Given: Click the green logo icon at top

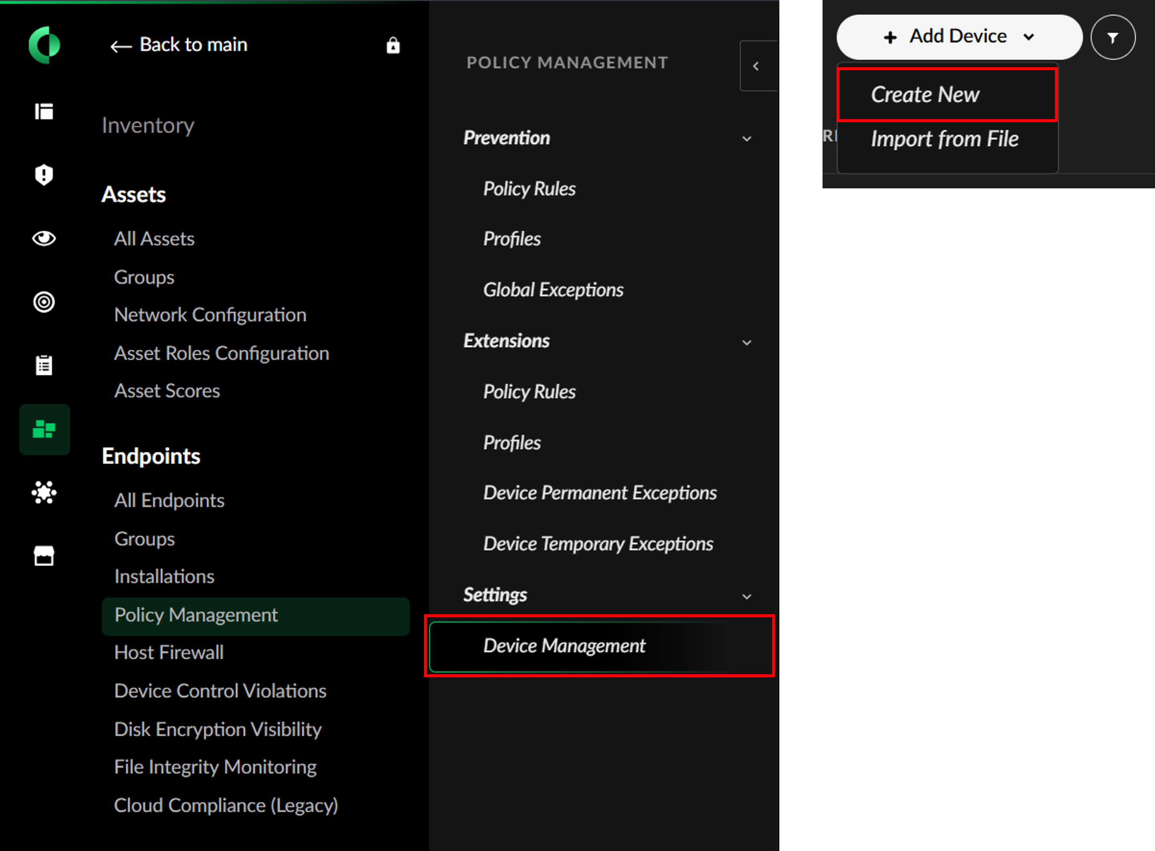Looking at the screenshot, I should coord(44,45).
